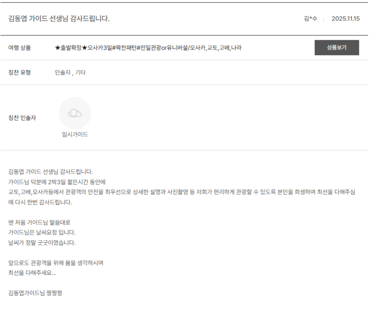
Task: Click the line 맨 처음 가이드님 말씀대로
Action: (x=39, y=222)
